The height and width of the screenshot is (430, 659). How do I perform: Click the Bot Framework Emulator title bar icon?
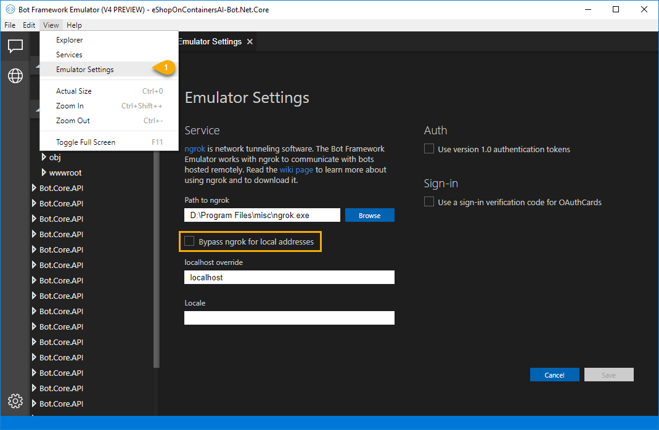pos(10,9)
